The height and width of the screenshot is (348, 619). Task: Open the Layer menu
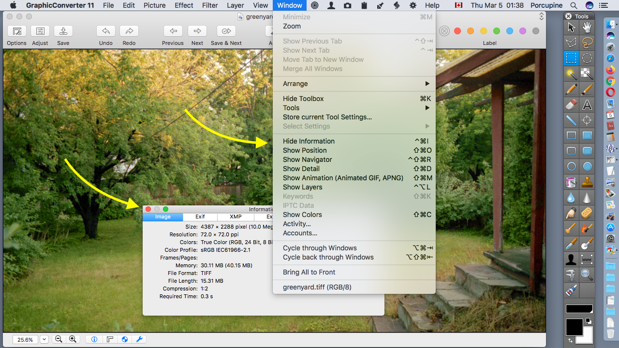236,5
